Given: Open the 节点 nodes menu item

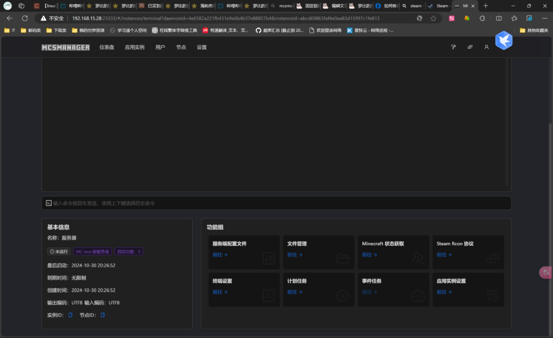Looking at the screenshot, I should 181,47.
